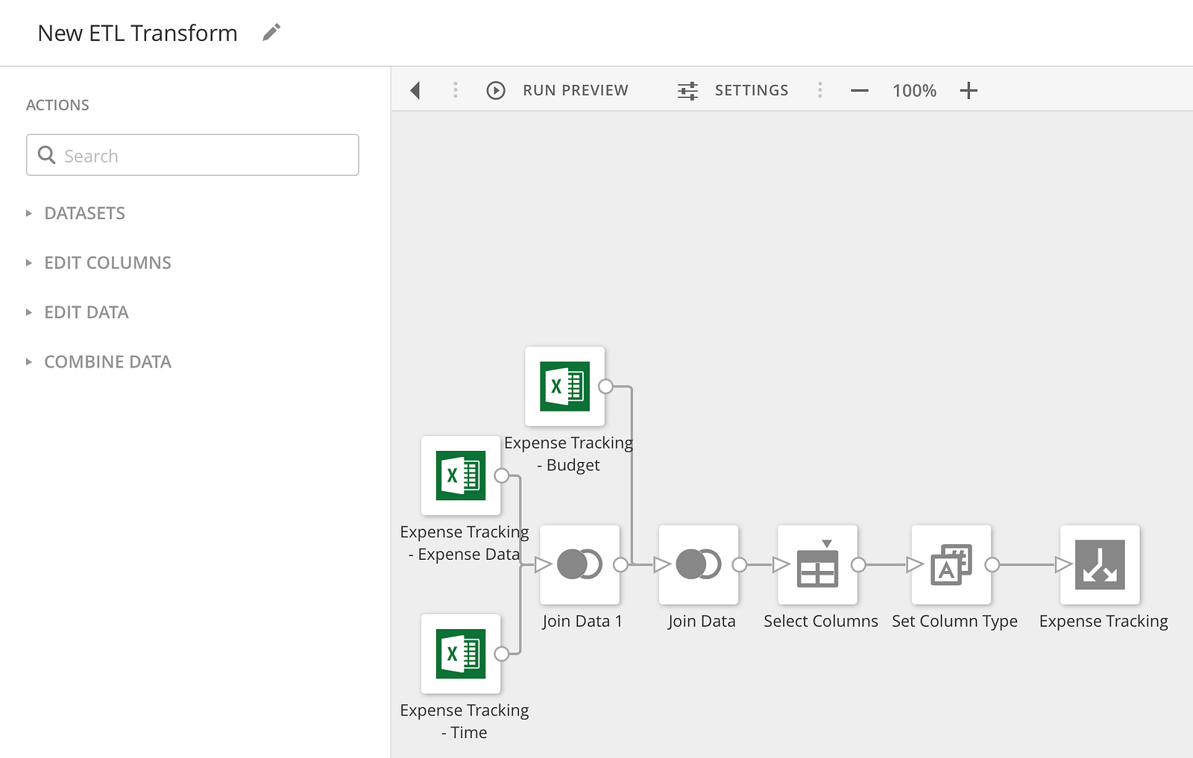This screenshot has width=1193, height=758.
Task: Select the Expense Tracking output node
Action: point(1100,564)
